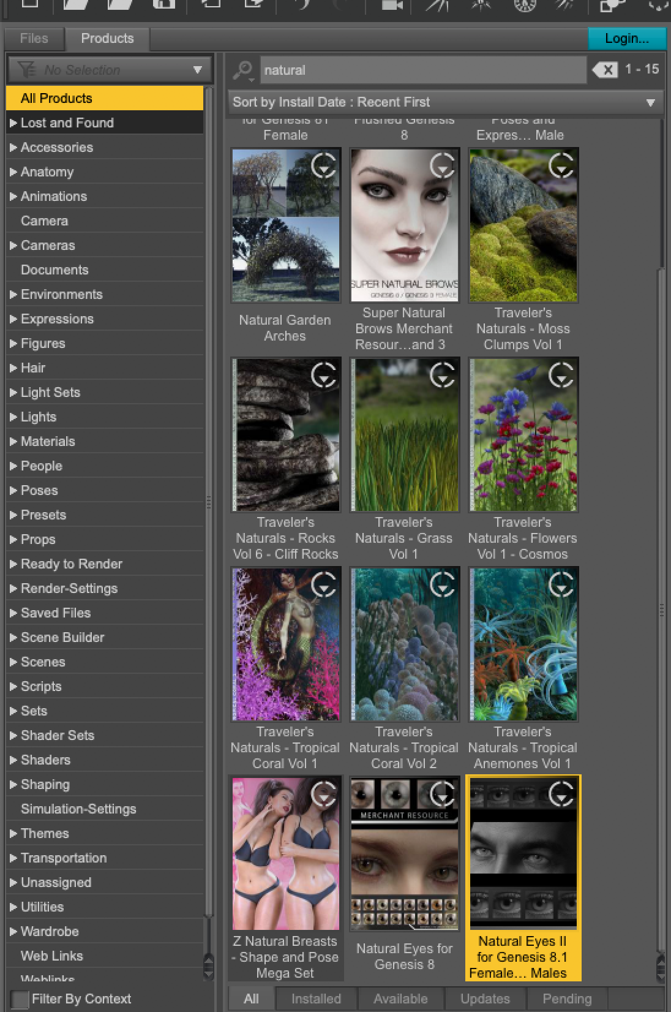Click the status icon on Tropical Coral Vol 1
The height and width of the screenshot is (1012, 671).
pos(324,584)
